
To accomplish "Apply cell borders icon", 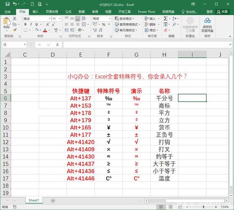I will 26,30.
